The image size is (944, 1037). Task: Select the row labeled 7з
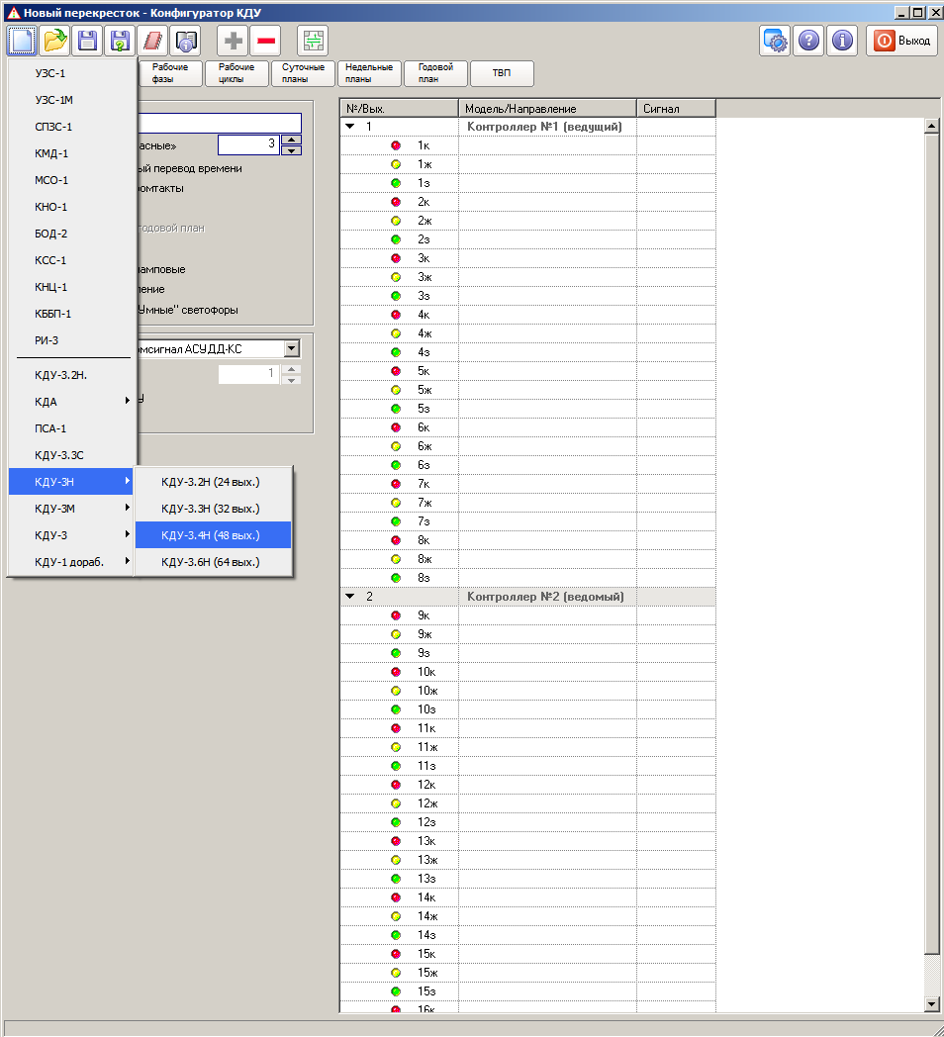[527, 521]
